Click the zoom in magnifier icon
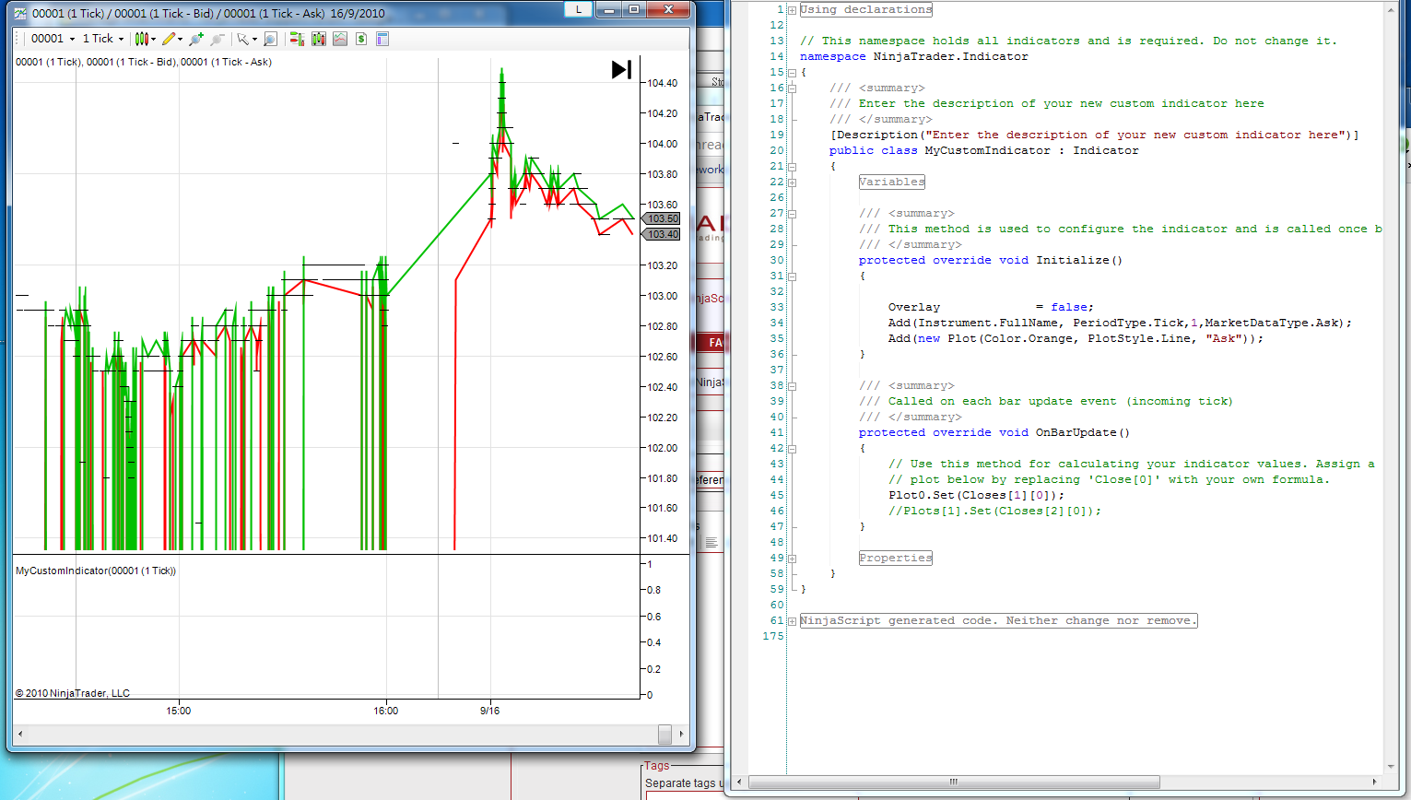1411x800 pixels. [x=196, y=39]
